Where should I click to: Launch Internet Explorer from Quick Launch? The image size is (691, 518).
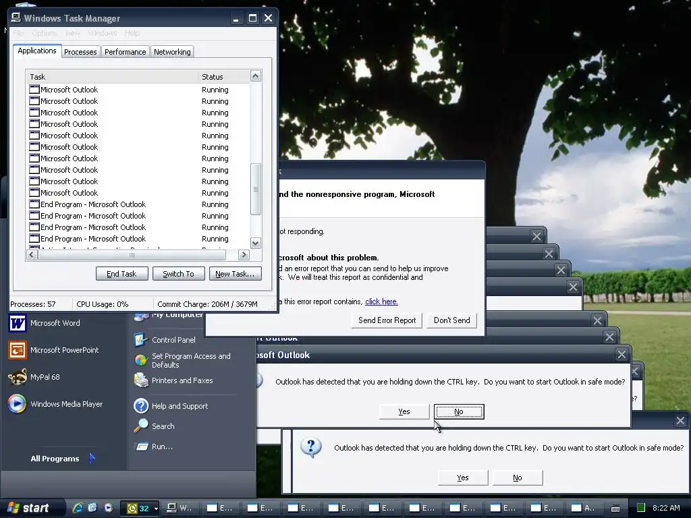click(x=78, y=508)
